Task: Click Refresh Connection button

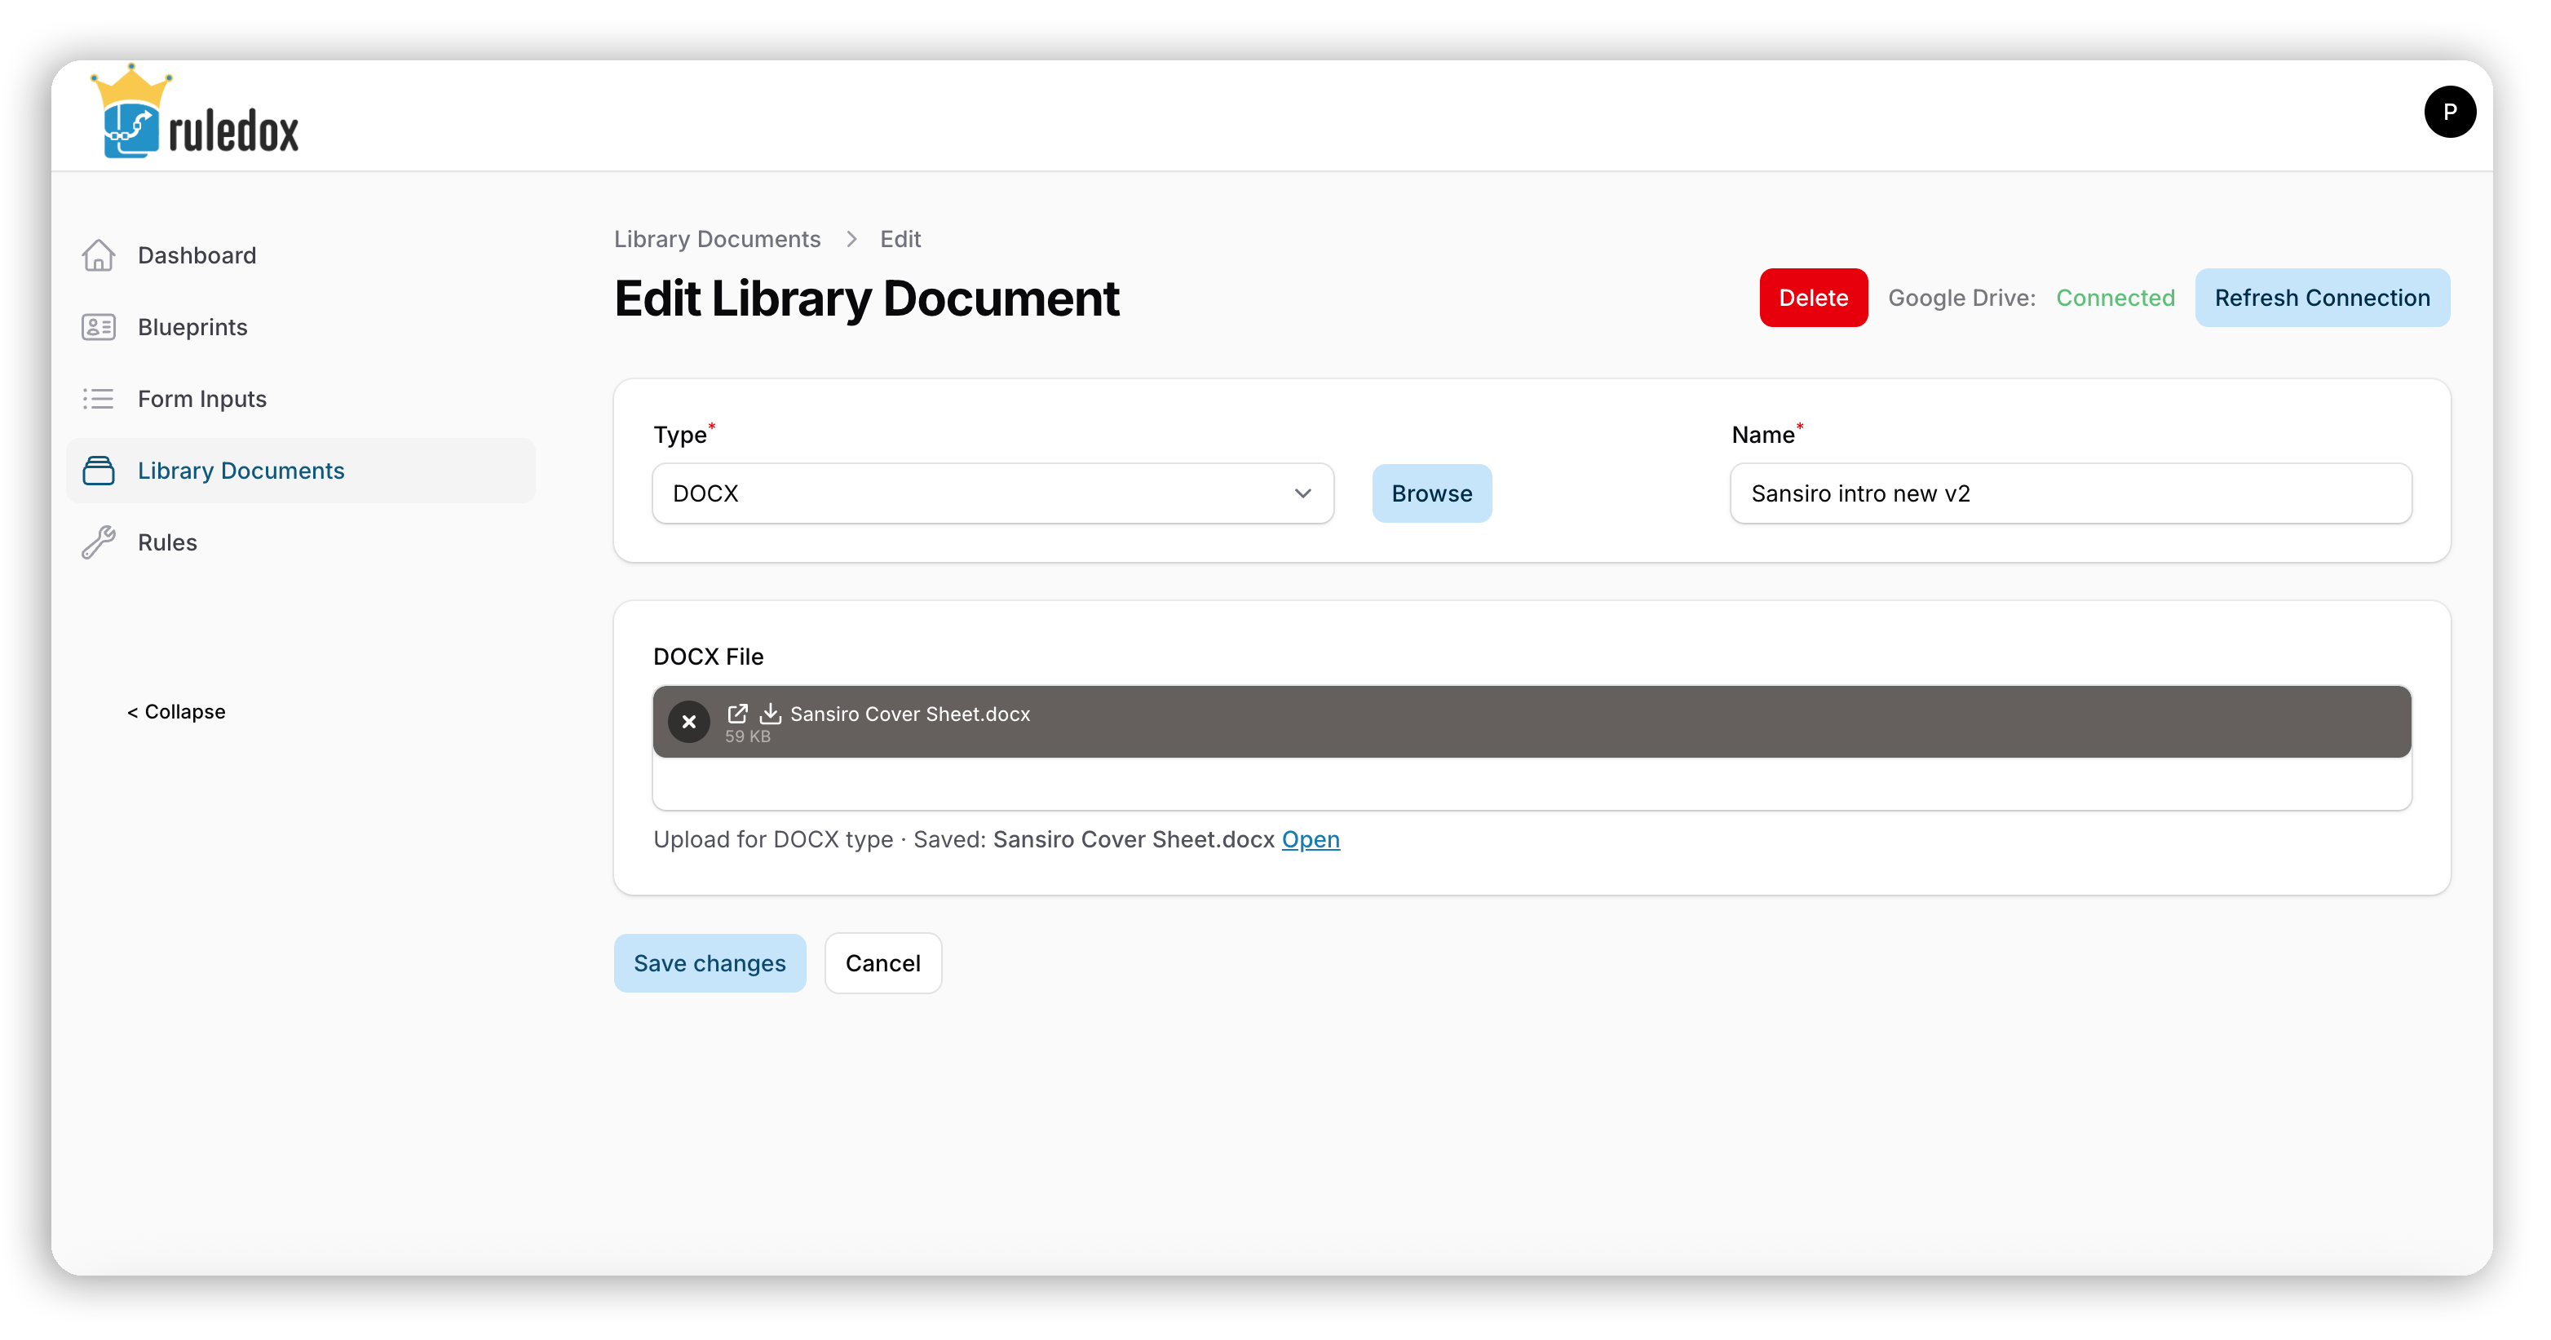Action: [2321, 299]
